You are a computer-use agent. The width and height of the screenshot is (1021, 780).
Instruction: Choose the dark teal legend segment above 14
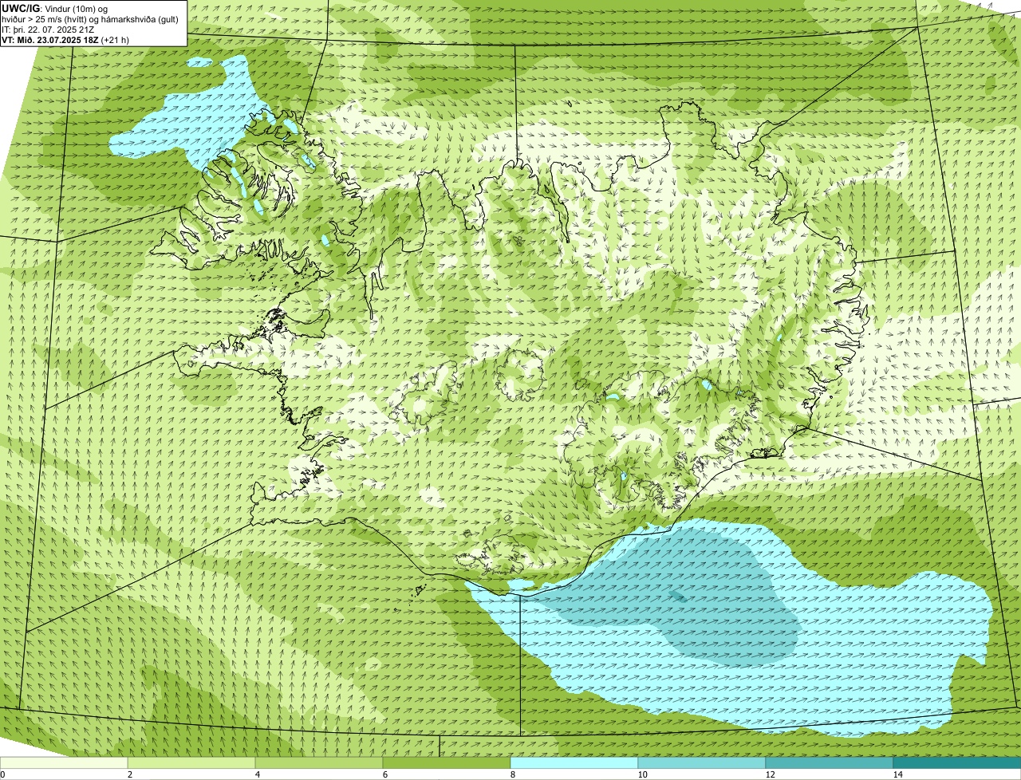tap(957, 762)
